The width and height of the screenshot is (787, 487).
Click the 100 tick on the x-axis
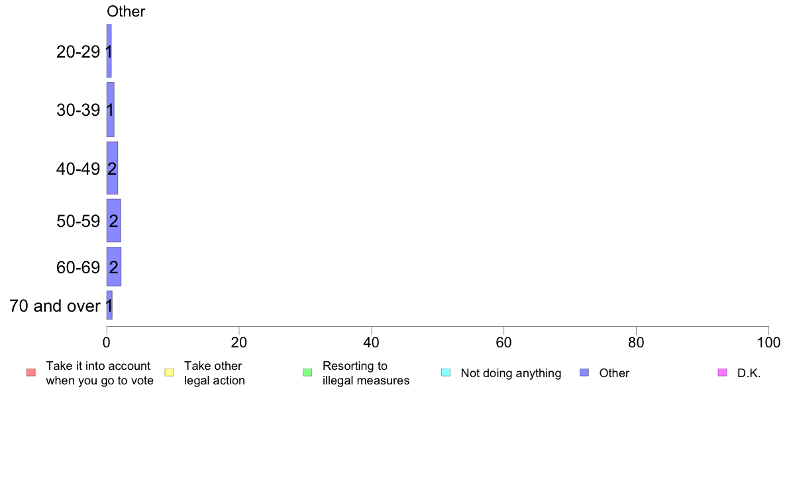click(x=768, y=343)
